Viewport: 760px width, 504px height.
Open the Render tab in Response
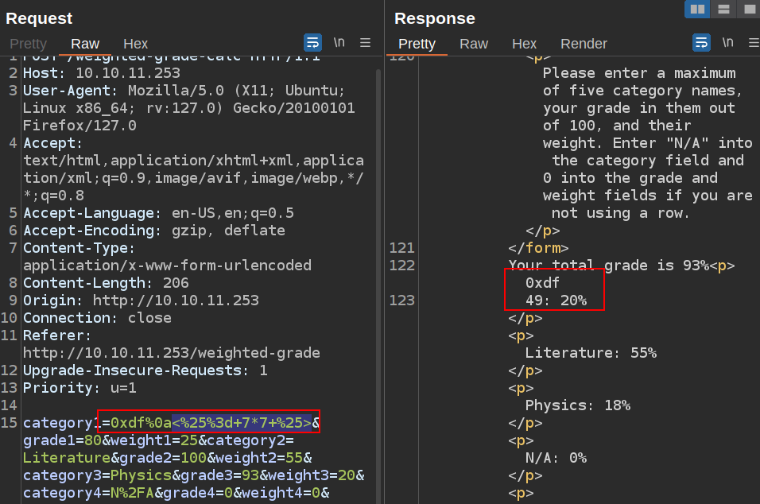click(x=584, y=44)
